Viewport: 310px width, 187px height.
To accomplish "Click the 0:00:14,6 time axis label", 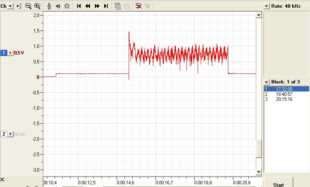I will 125,183.
